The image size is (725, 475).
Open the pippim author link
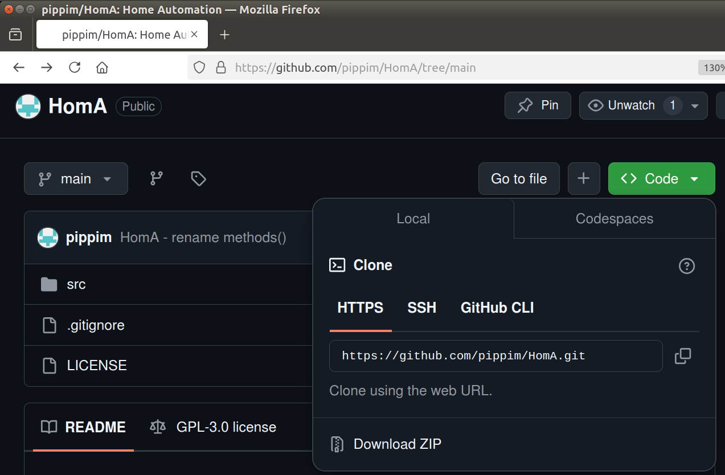[x=89, y=237]
